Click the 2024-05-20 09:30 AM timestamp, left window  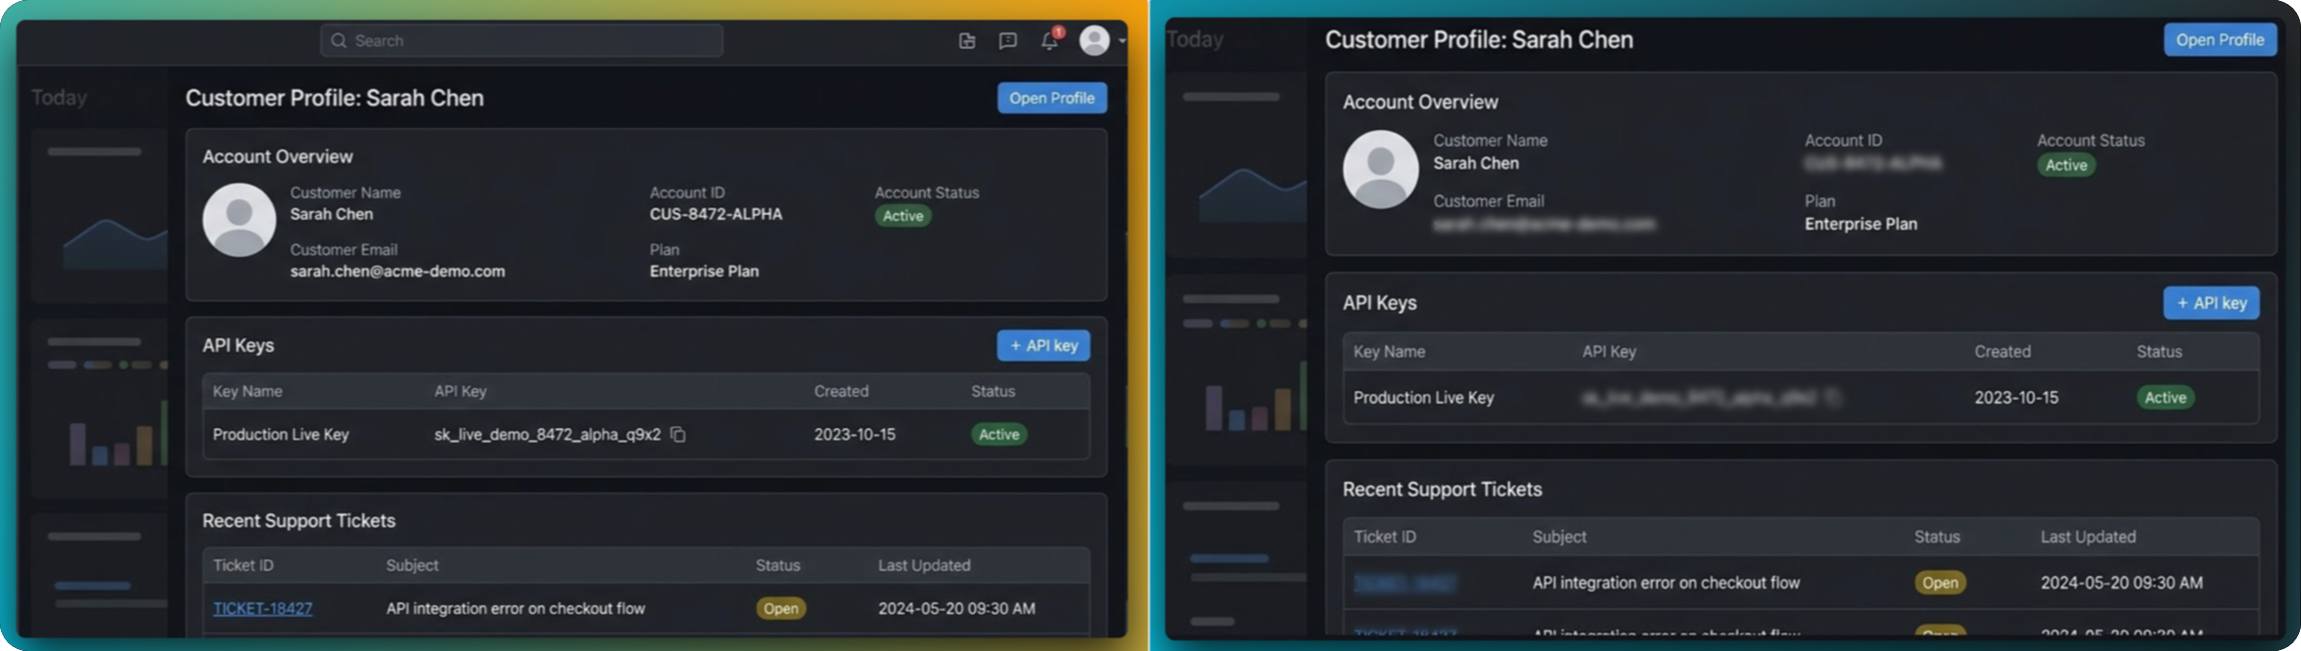[x=956, y=609]
